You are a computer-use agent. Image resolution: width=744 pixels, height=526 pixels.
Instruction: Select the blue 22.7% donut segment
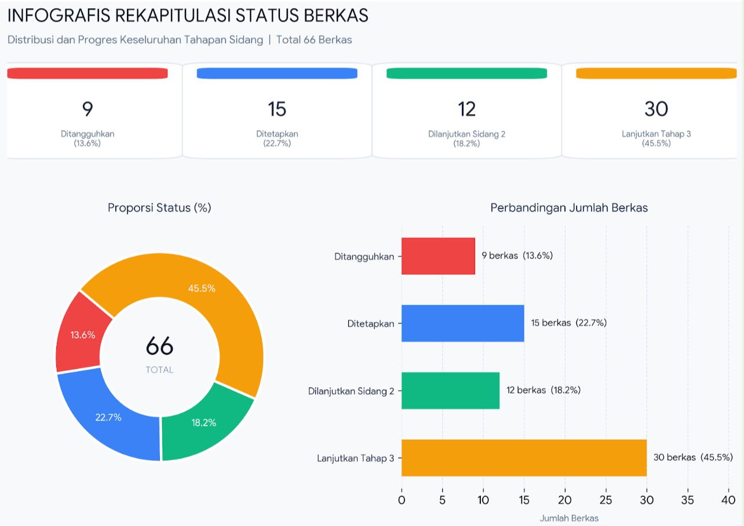click(x=108, y=418)
